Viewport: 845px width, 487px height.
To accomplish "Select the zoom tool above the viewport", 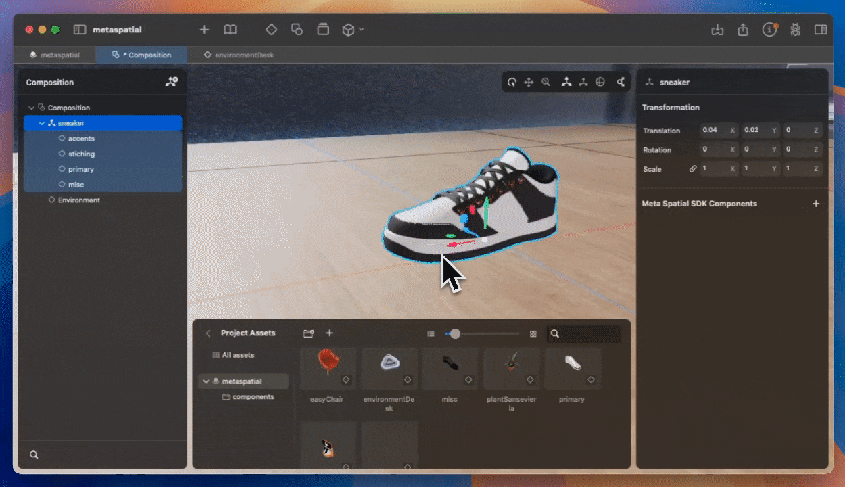I will click(x=546, y=82).
